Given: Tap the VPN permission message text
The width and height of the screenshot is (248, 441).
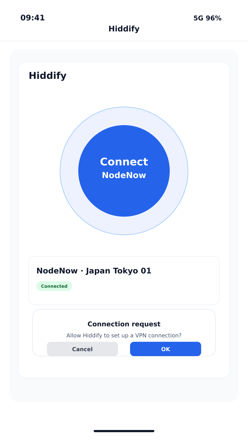Looking at the screenshot, I should (124, 335).
